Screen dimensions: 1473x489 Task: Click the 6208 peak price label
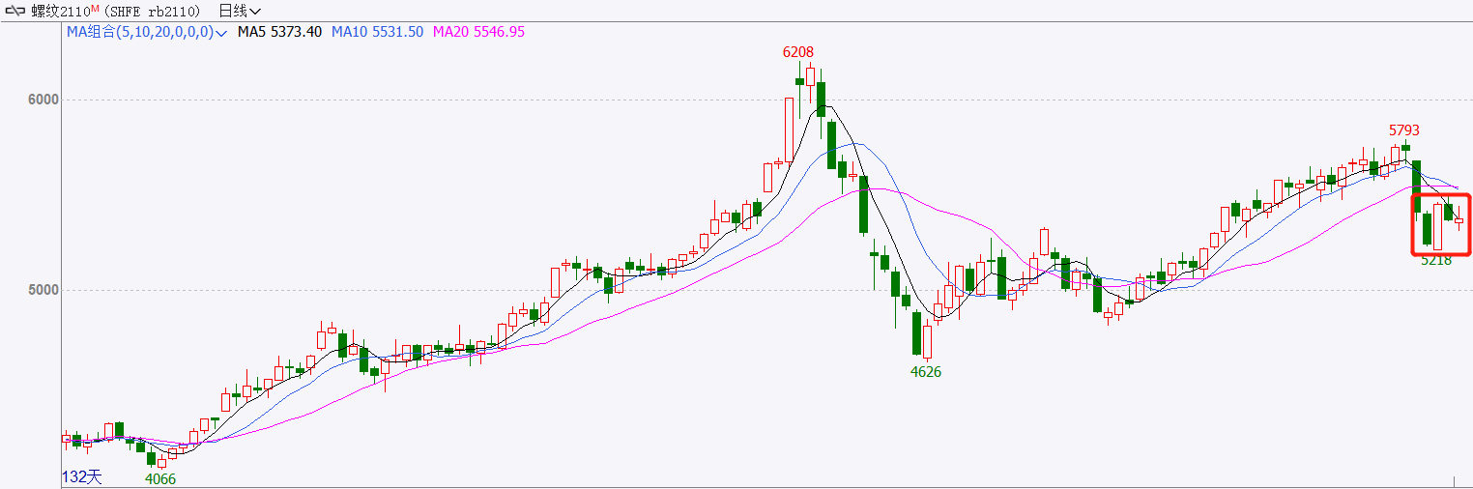798,52
